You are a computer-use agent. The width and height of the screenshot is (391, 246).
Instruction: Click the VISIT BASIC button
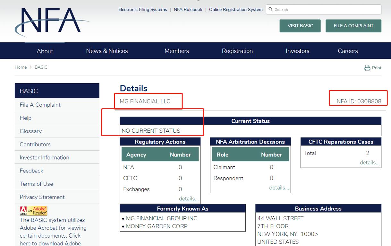[300, 26]
